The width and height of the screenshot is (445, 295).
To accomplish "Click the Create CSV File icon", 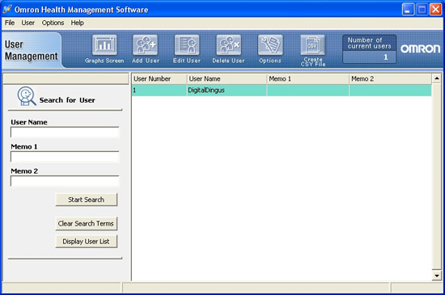I will [312, 45].
